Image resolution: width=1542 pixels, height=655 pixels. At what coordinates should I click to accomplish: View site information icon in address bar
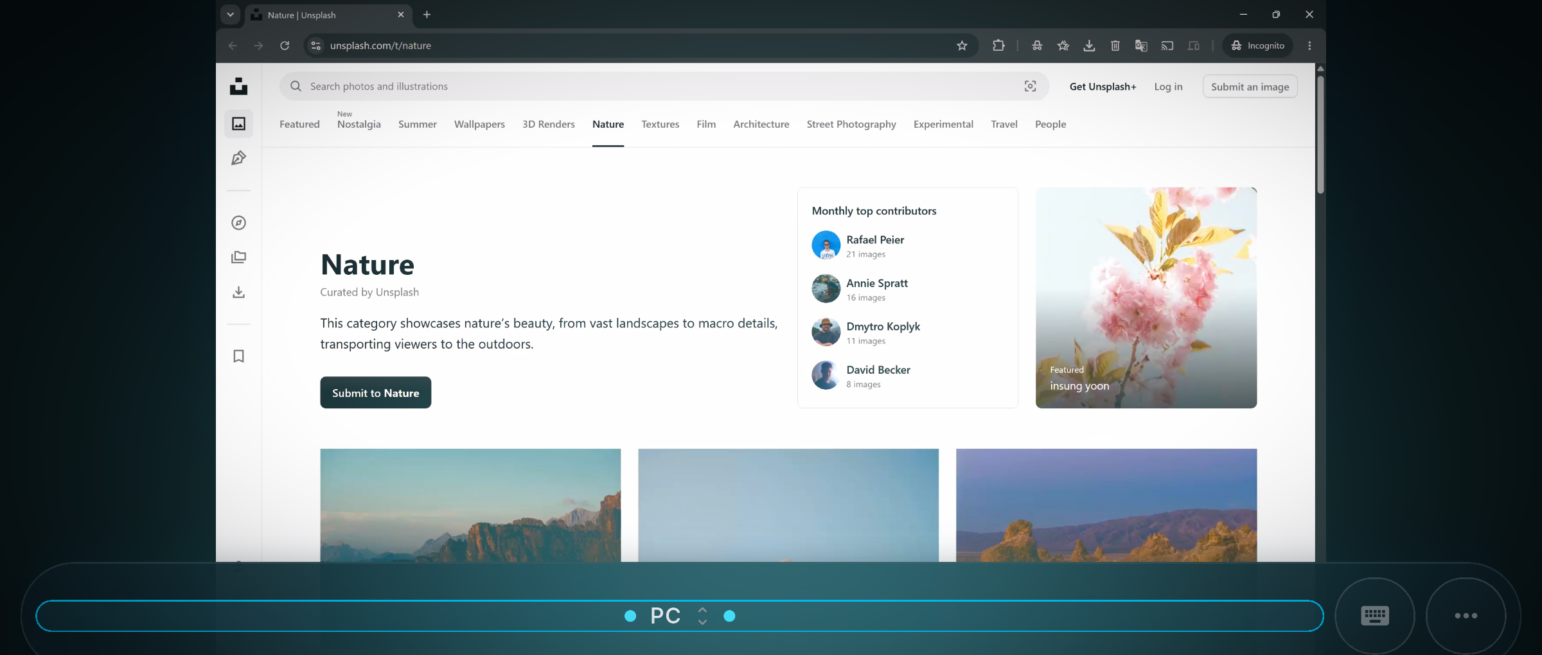tap(315, 46)
